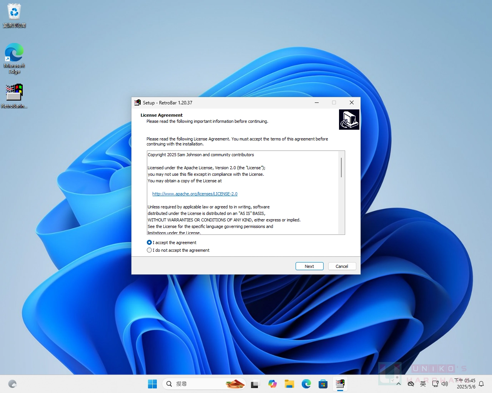Image resolution: width=492 pixels, height=393 pixels.
Task: Click the OneDrive cloud tray icon
Action: point(411,384)
